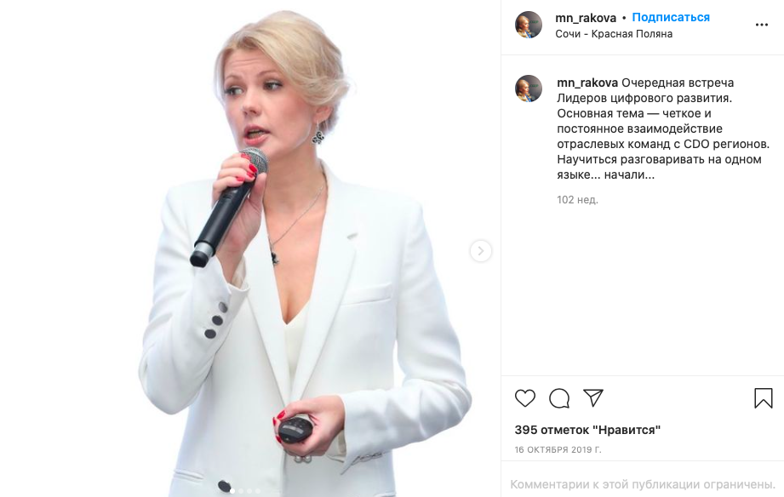Select the second carousel dot indicator
Image resolution: width=784 pixels, height=497 pixels.
(x=241, y=491)
